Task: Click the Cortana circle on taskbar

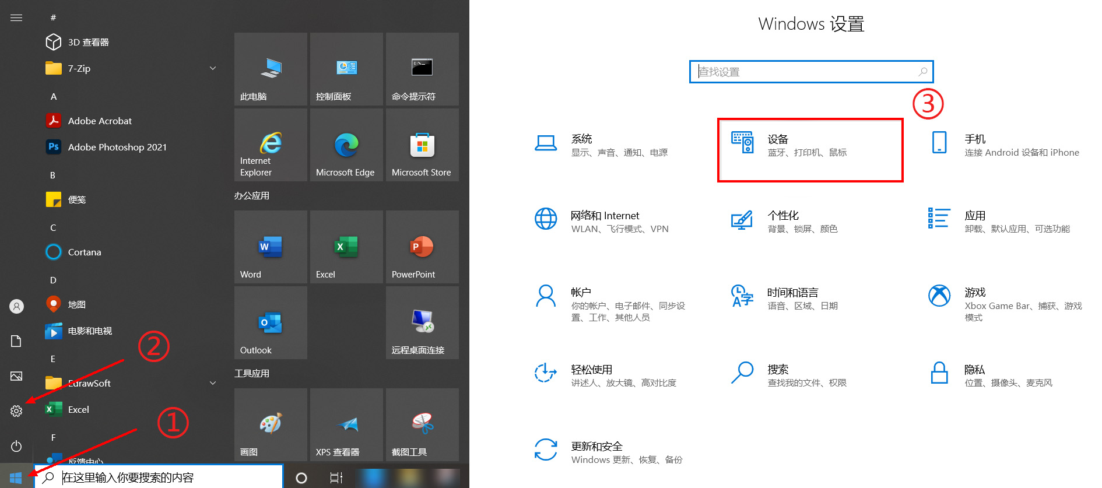Action: [x=301, y=478]
